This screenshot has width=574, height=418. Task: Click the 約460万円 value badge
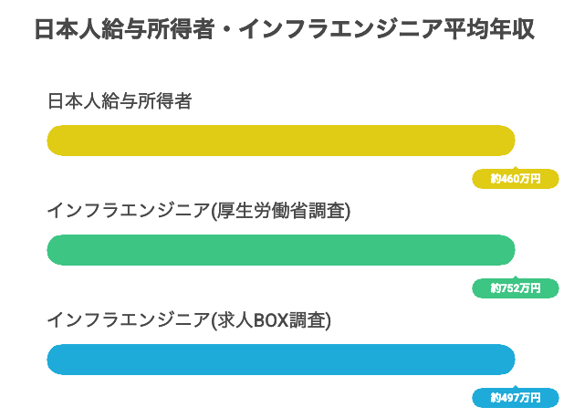pyautogui.click(x=515, y=179)
